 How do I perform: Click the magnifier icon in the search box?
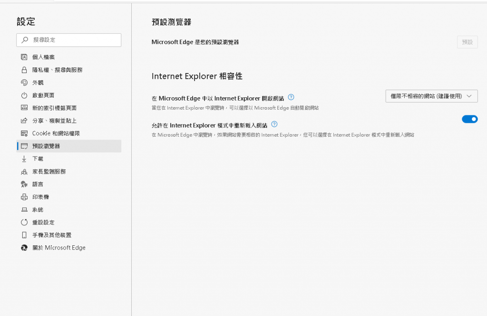pyautogui.click(x=25, y=40)
